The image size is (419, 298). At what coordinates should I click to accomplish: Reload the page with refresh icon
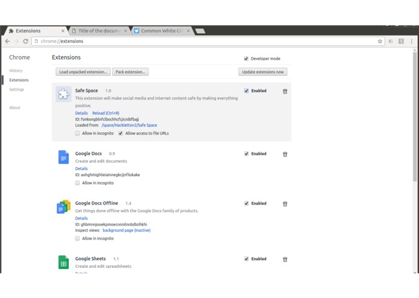(26, 41)
